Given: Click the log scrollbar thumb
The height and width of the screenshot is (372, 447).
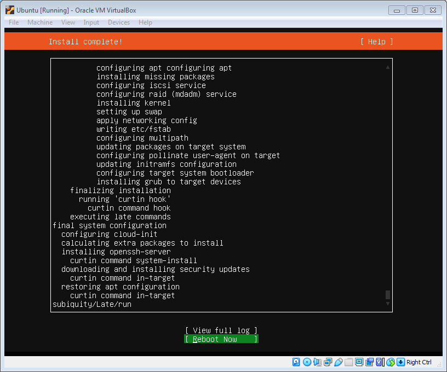Looking at the screenshot, I should click(x=388, y=294).
